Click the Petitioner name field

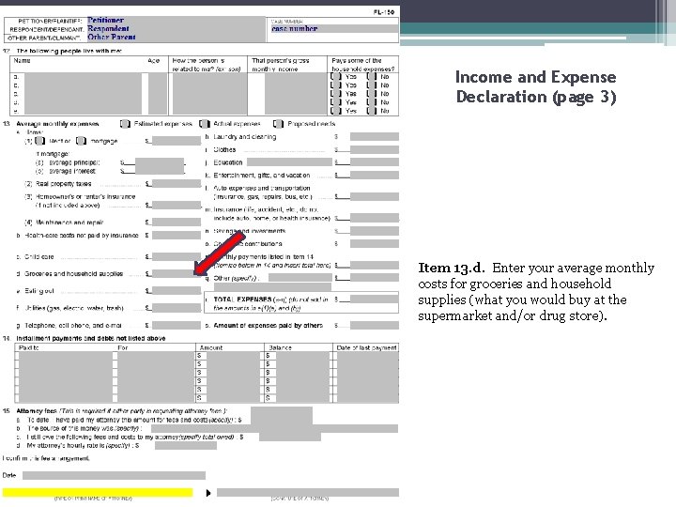[x=176, y=21]
